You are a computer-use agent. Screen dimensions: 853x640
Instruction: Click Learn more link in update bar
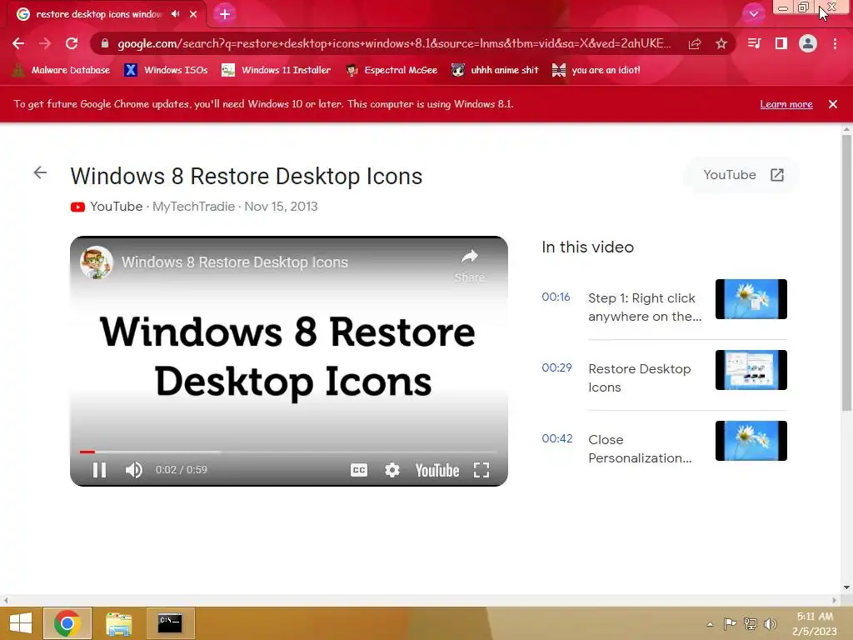point(786,104)
